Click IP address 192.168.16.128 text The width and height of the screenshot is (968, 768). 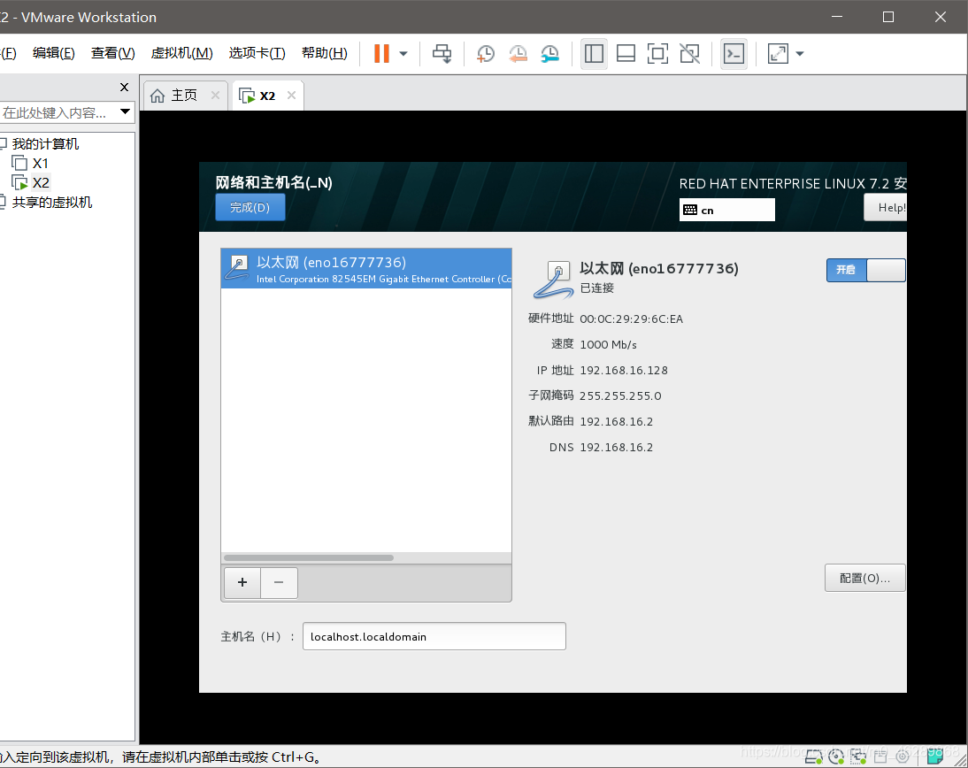coord(624,371)
